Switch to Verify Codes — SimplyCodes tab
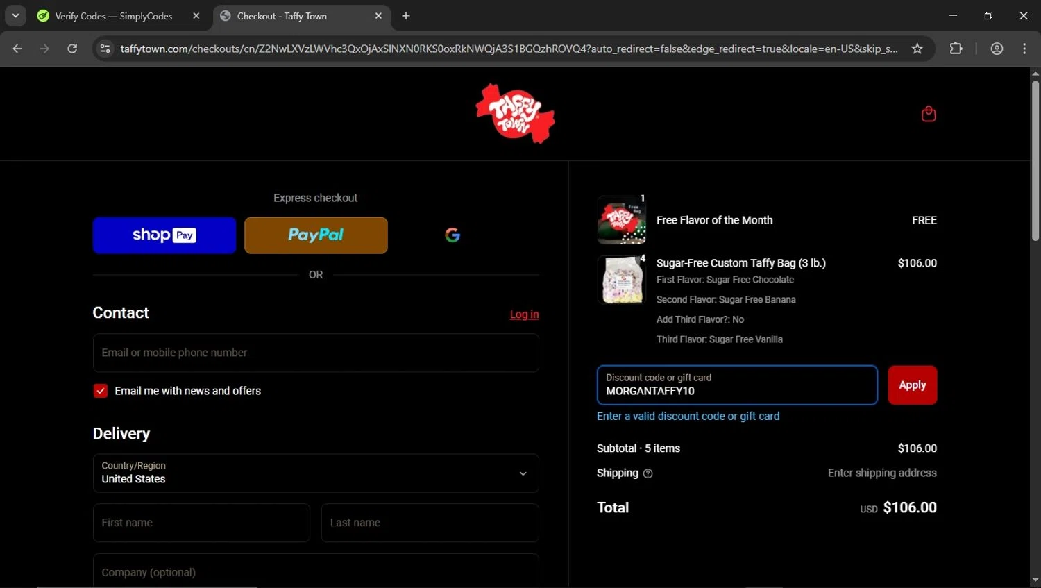The height and width of the screenshot is (588, 1041). (x=114, y=16)
